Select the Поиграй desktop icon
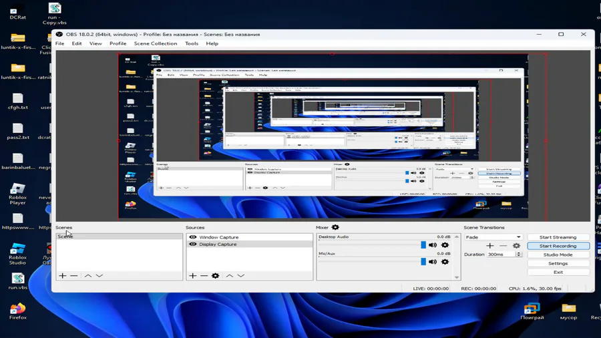The image size is (601, 338). (532, 311)
